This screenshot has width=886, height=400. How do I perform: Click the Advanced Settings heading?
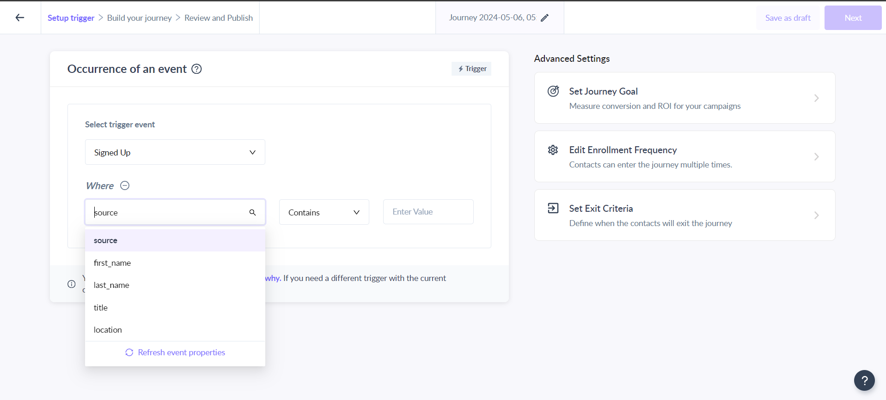[572, 59]
